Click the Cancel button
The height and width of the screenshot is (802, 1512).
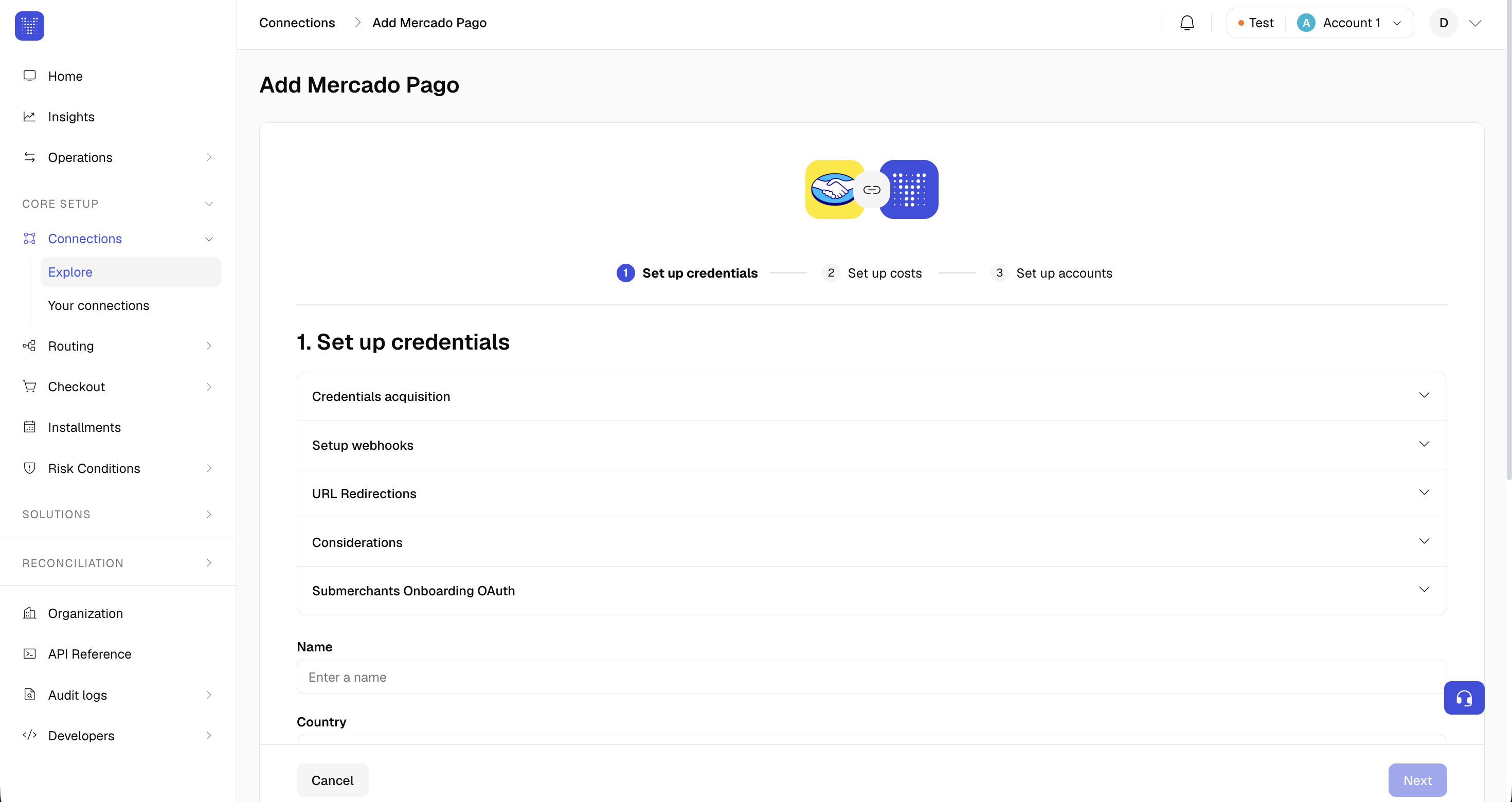332,780
